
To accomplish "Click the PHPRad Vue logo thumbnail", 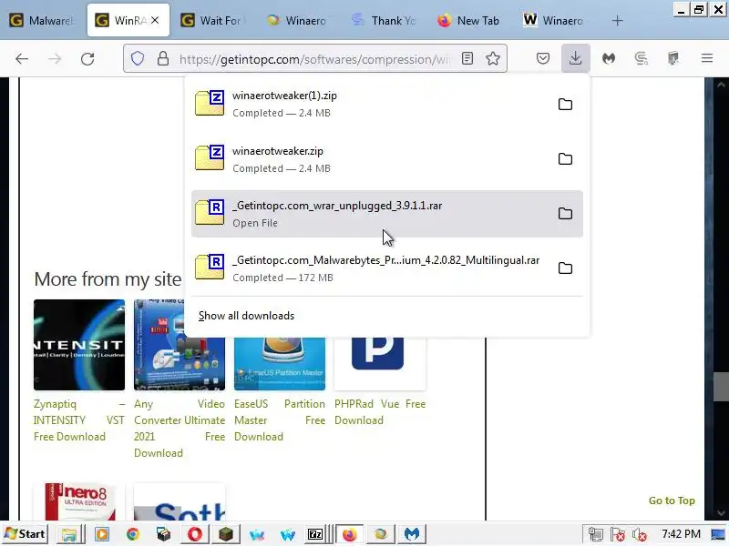I will (380, 365).
